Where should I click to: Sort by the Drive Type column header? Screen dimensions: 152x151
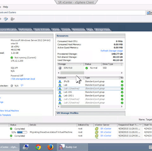[111, 64]
